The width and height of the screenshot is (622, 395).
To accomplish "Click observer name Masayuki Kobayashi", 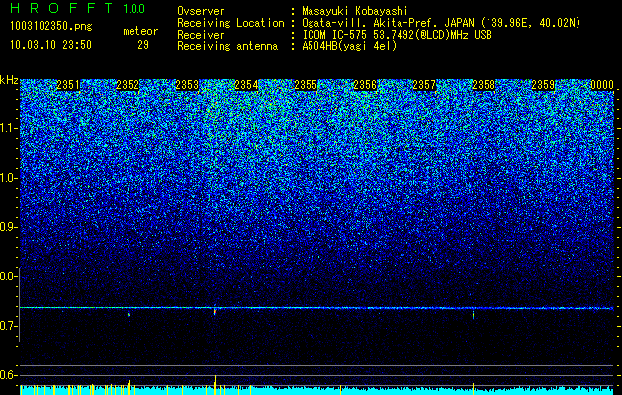I will point(355,12).
